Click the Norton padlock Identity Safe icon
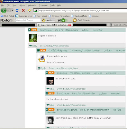This screenshot has width=127, height=129. 75,20
